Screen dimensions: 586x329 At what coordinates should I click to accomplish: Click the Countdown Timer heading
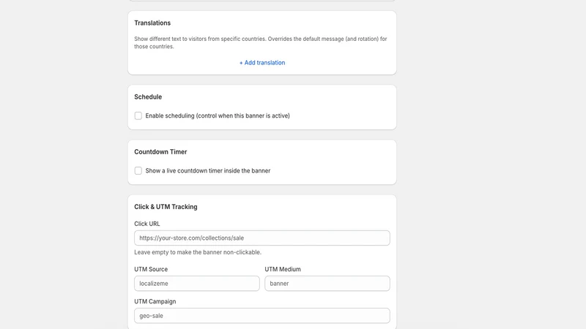(x=160, y=152)
